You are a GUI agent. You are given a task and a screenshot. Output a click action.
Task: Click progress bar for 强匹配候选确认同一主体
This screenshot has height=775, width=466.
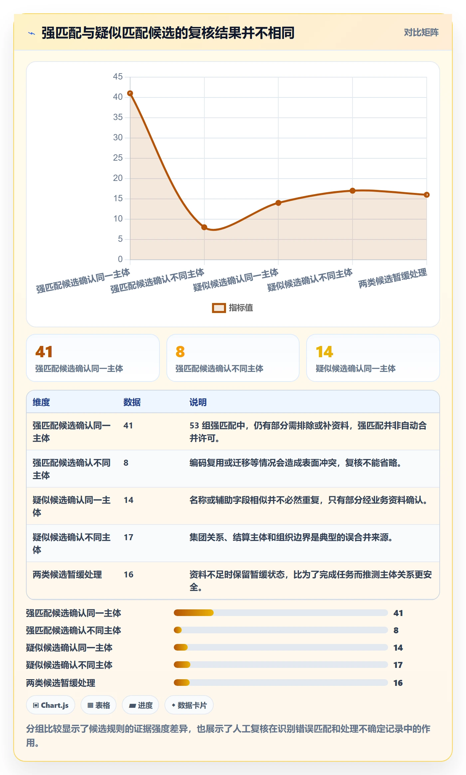click(281, 613)
